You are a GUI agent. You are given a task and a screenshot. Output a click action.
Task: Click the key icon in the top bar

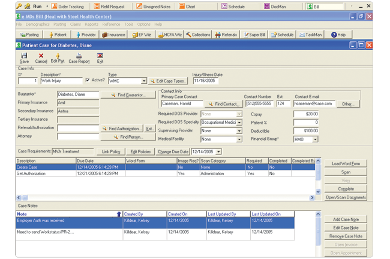tap(19, 6)
